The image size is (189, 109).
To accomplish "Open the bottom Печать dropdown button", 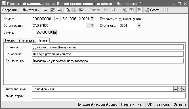I will [127, 104].
